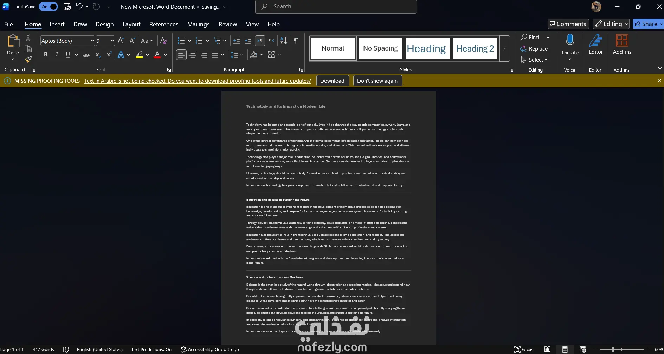The width and height of the screenshot is (664, 354).
Task: Open spelling check book icon in status bar
Action: pos(66,349)
